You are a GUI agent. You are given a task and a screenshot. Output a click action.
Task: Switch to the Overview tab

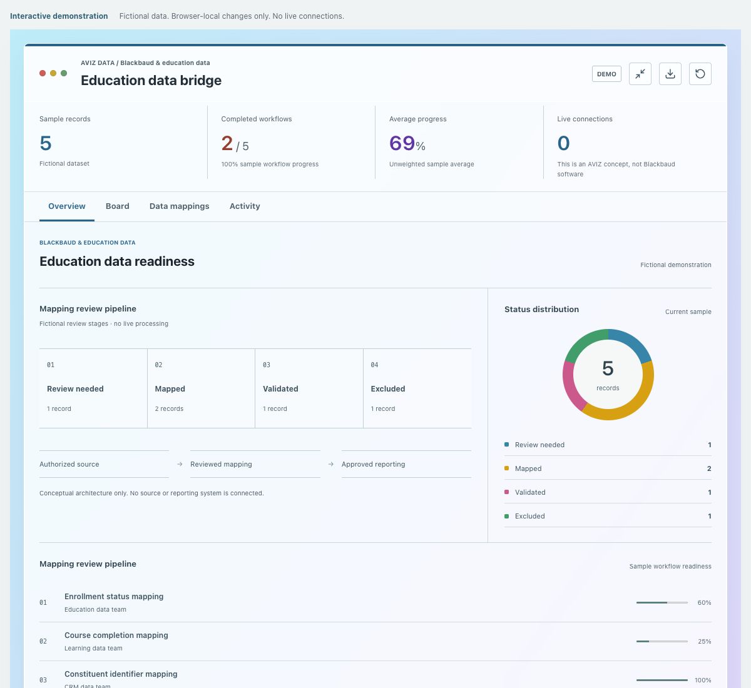pos(67,206)
